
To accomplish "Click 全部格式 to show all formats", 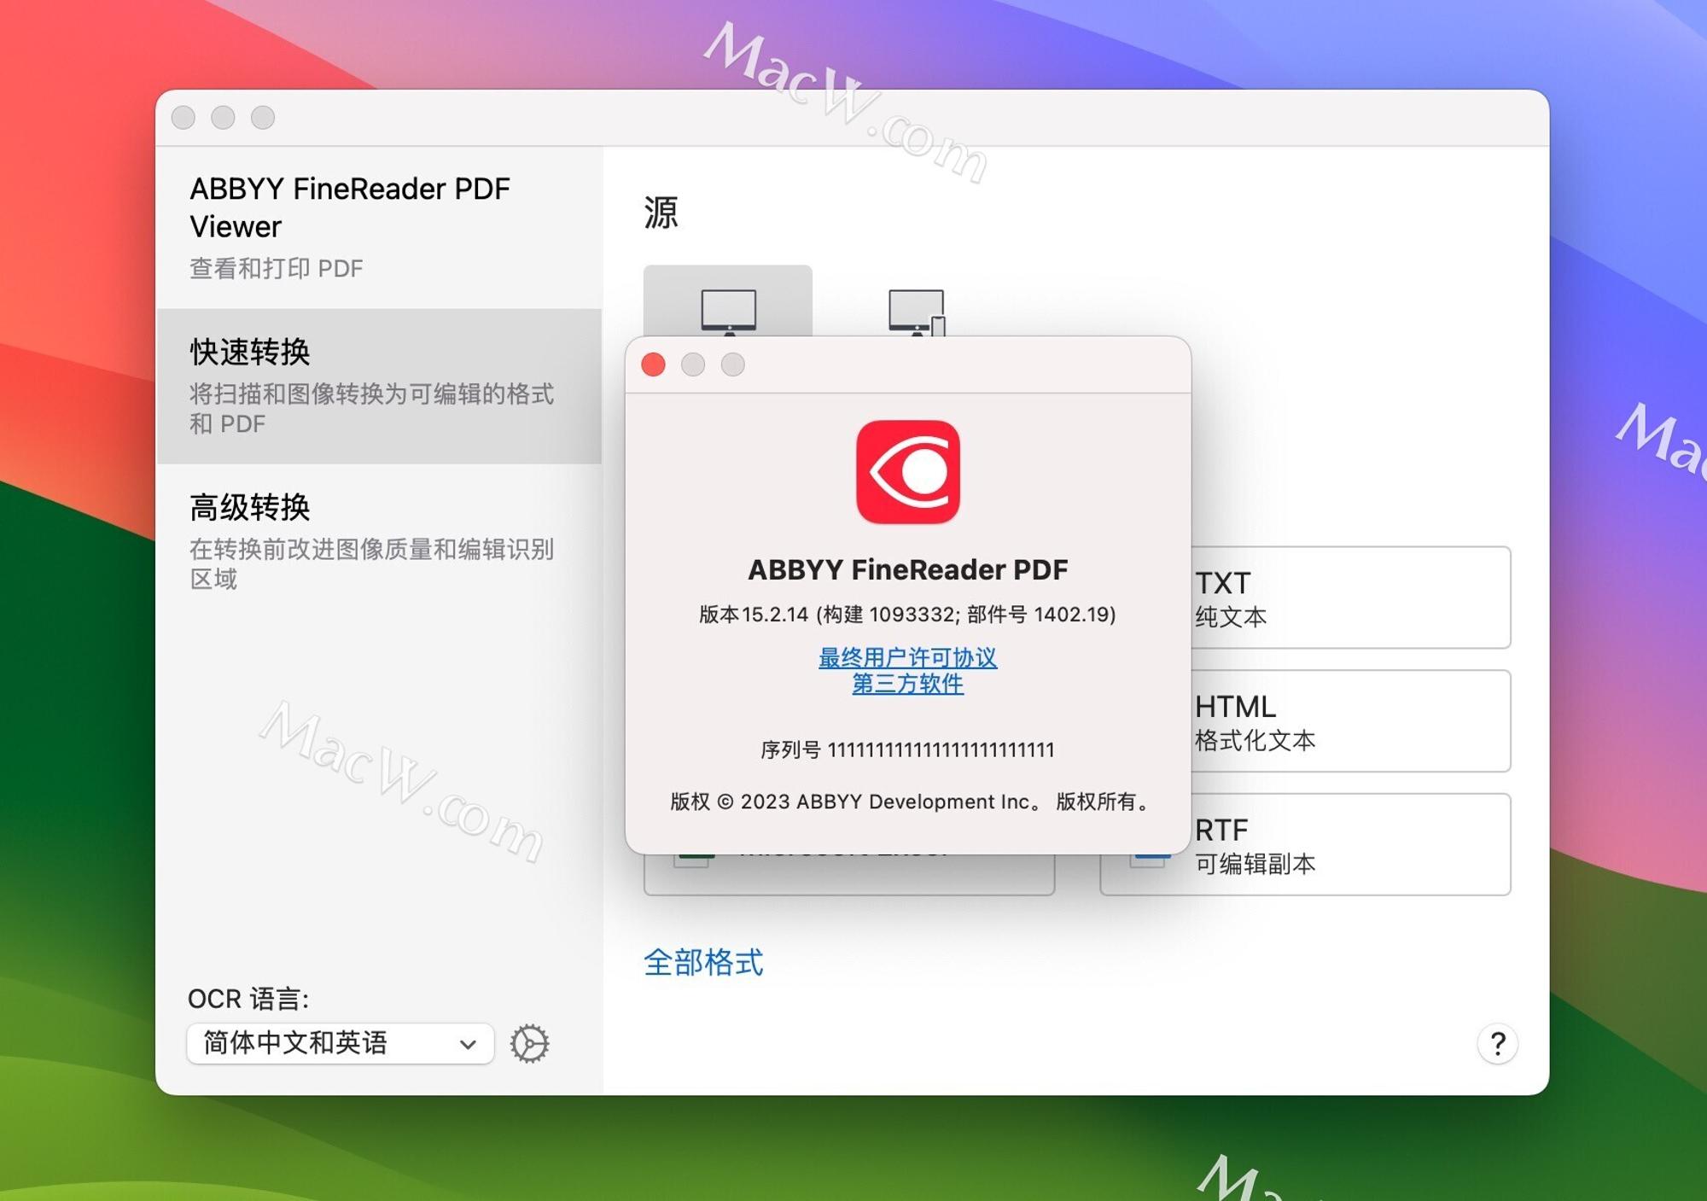I will pos(703,963).
